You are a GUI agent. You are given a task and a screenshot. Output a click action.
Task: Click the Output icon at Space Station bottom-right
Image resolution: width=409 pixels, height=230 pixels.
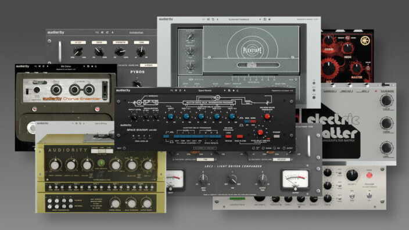click(x=284, y=148)
